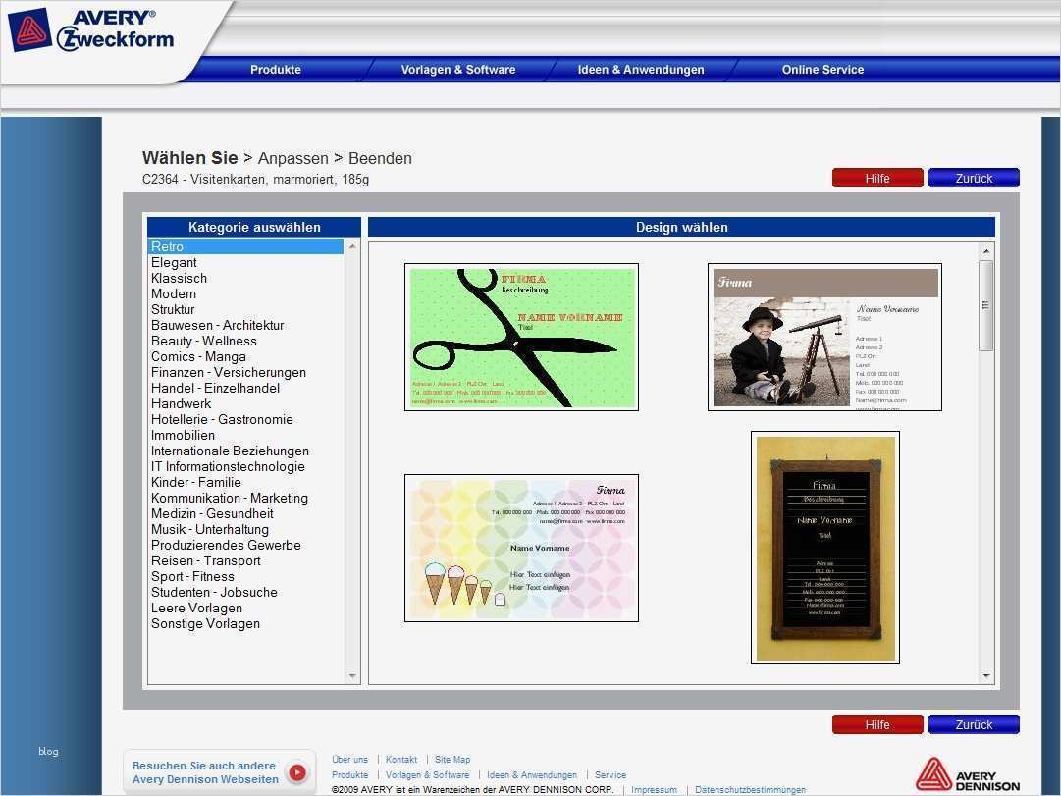The width and height of the screenshot is (1061, 796).
Task: Click the Avery Dennison logo in footer
Action: [965, 774]
